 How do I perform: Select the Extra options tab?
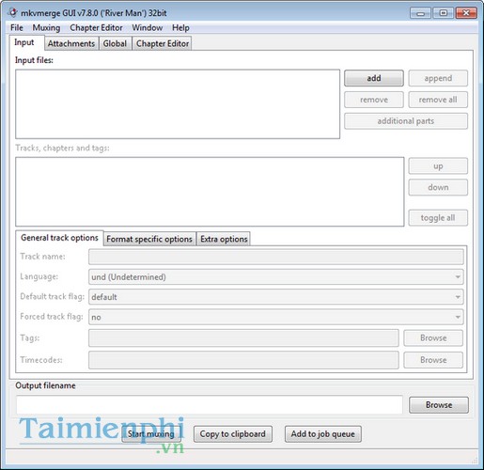pyautogui.click(x=224, y=239)
